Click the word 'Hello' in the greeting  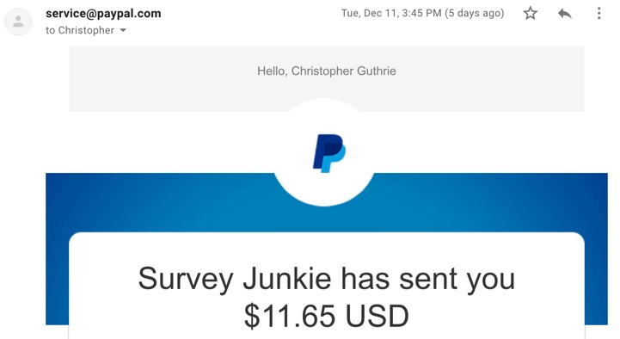[271, 71]
